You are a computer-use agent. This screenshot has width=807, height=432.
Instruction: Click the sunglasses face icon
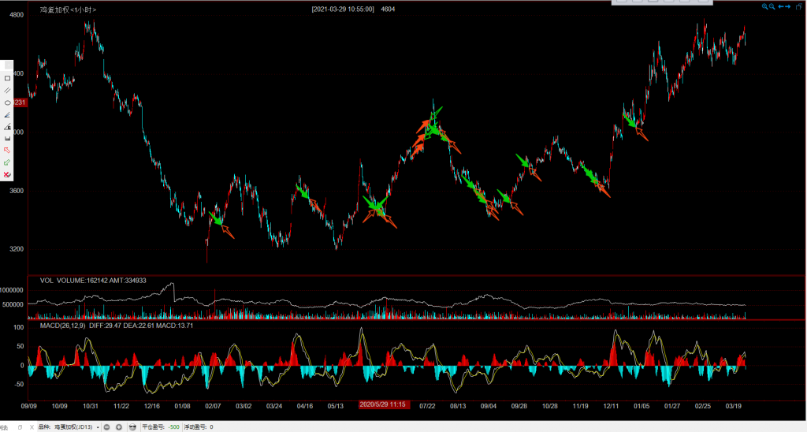[x=132, y=426]
